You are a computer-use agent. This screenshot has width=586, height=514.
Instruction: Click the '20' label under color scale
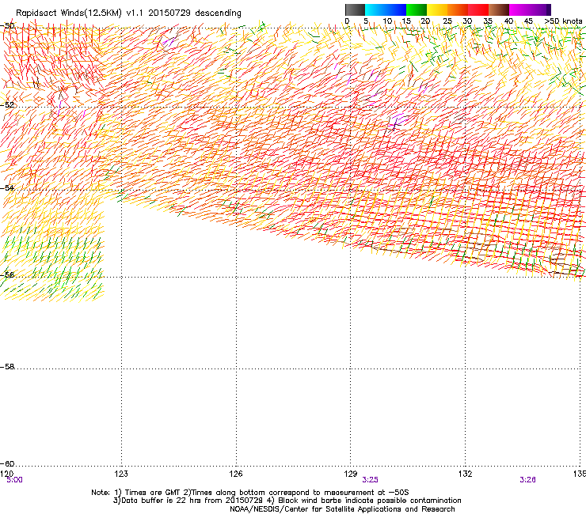[426, 21]
